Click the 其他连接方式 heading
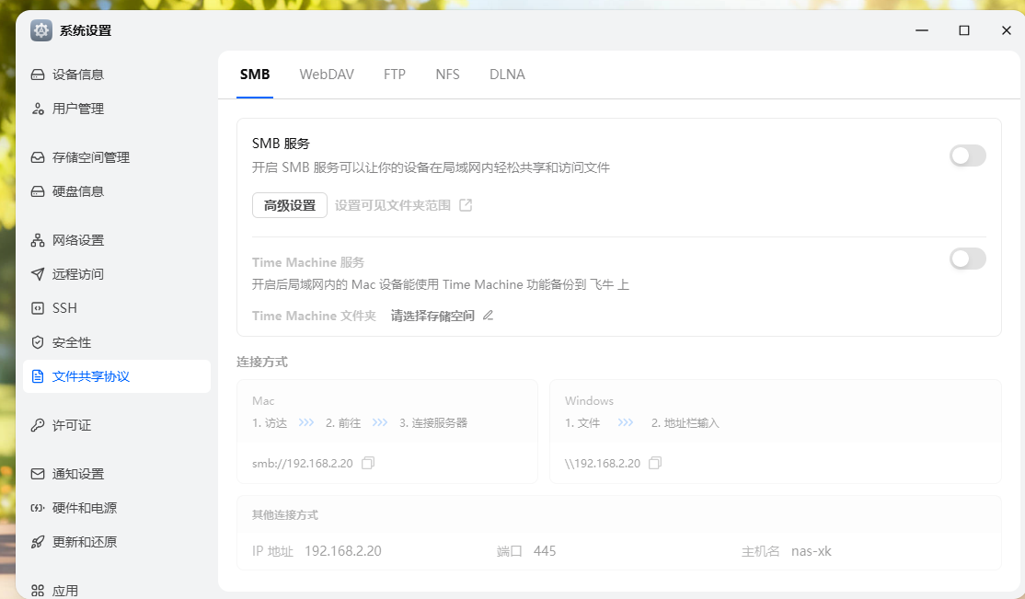The image size is (1025, 599). coord(285,515)
